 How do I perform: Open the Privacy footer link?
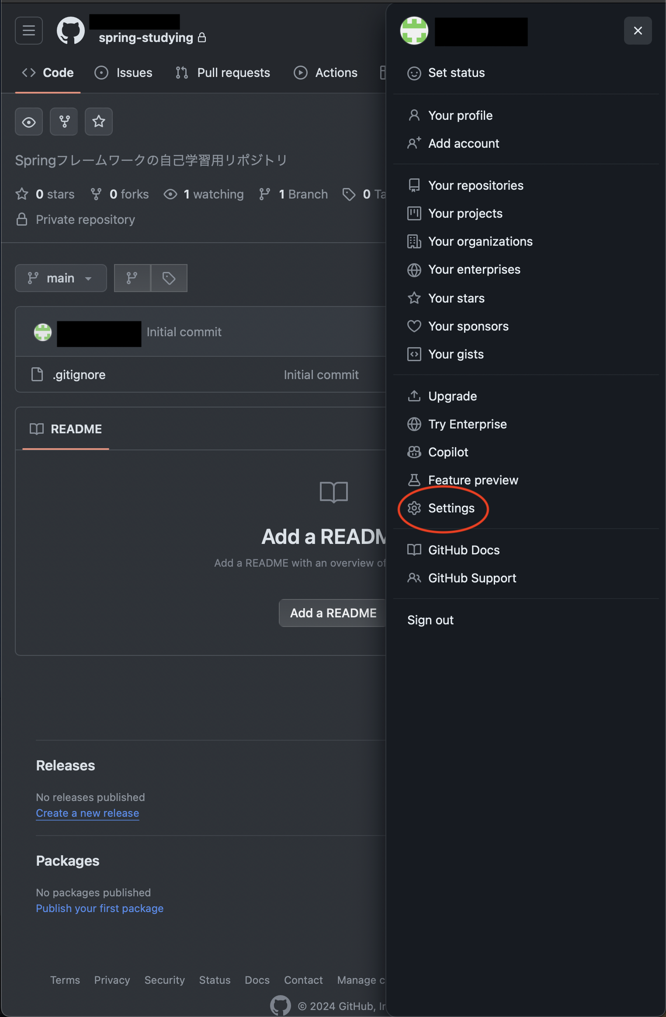tap(112, 980)
